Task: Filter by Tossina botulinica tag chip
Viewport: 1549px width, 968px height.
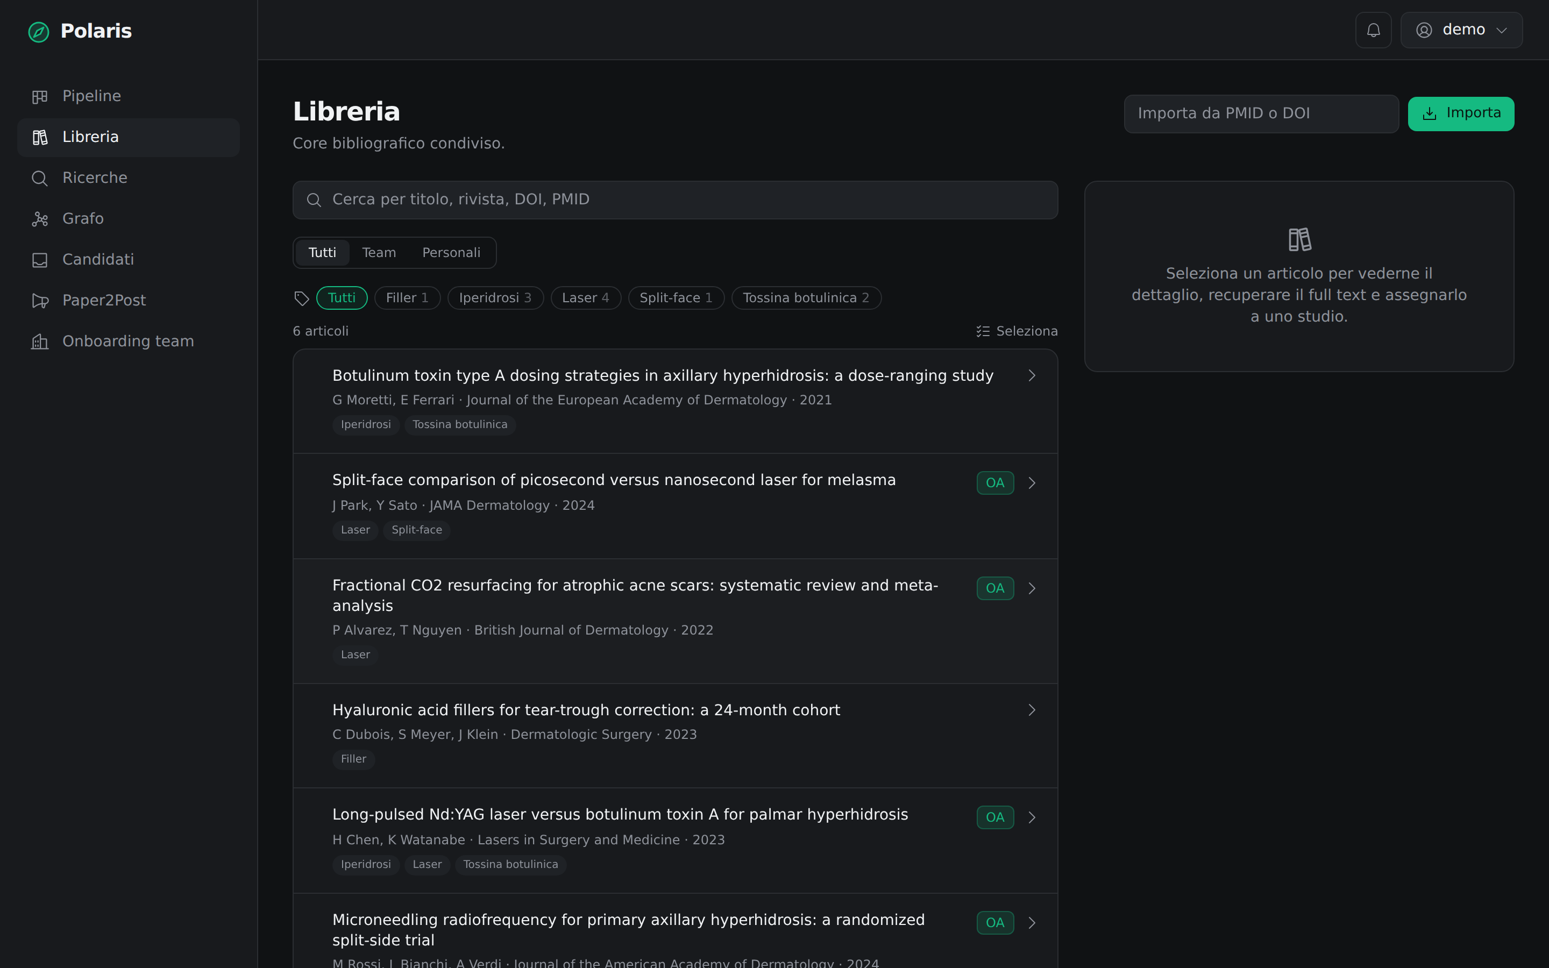Action: pyautogui.click(x=806, y=298)
